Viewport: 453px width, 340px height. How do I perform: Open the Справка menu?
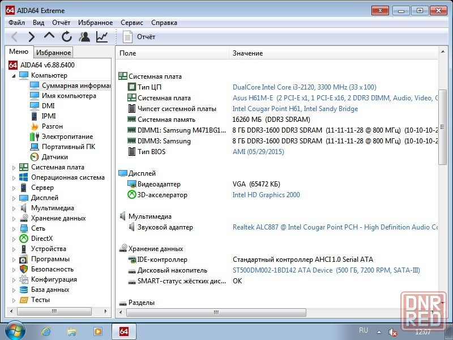pyautogui.click(x=164, y=23)
